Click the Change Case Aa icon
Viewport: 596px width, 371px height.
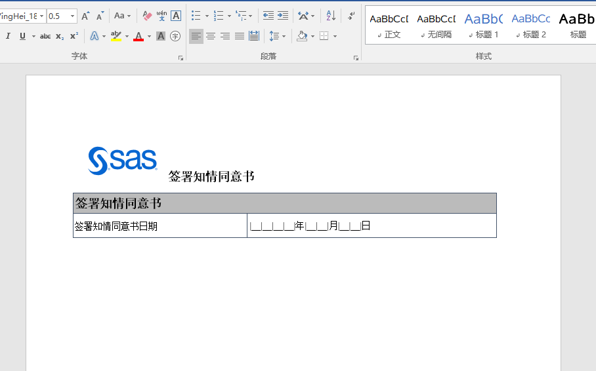119,16
